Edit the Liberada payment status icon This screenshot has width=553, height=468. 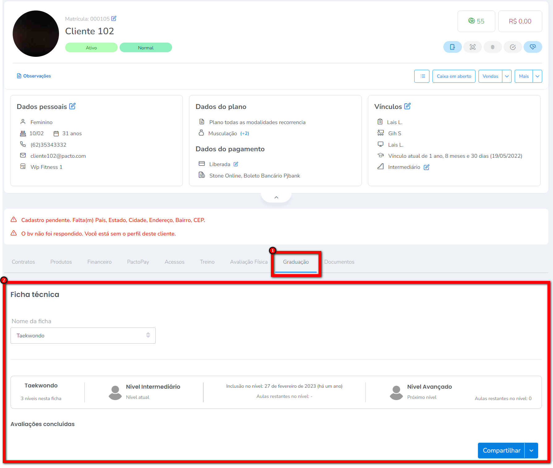tap(236, 164)
